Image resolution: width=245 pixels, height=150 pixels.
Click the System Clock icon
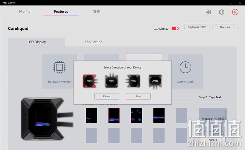(185, 67)
